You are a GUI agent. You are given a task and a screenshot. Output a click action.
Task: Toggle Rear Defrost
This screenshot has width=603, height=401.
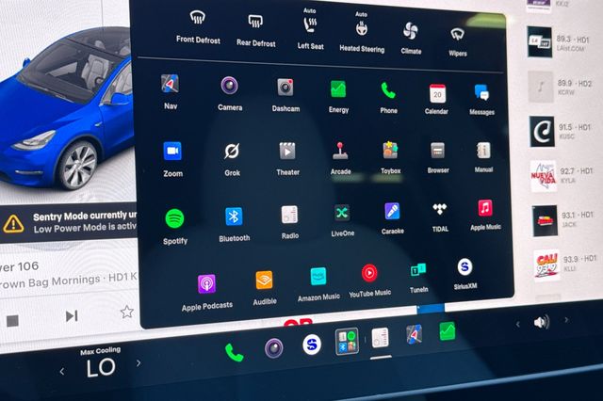click(255, 29)
